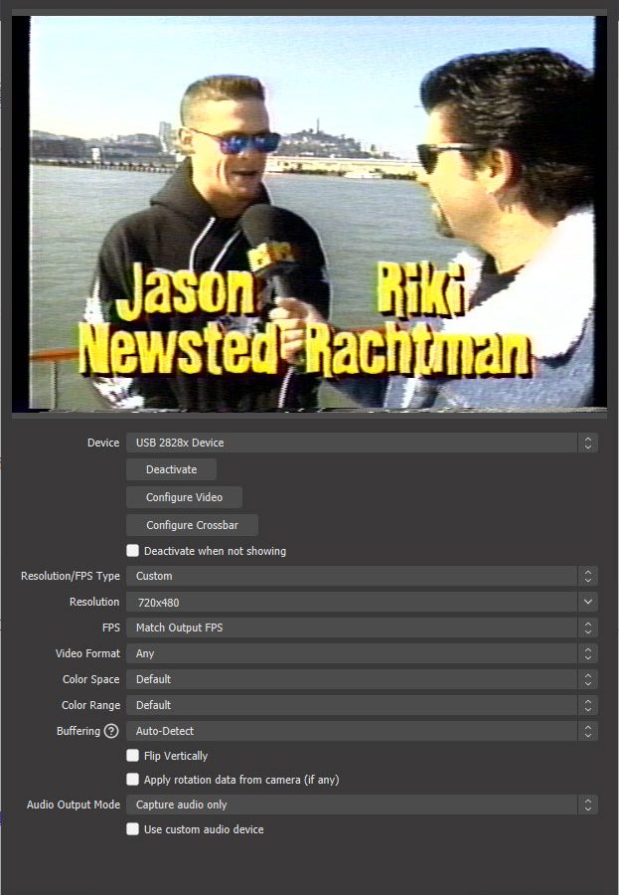
Task: Select the Video Format dropdown
Action: [353, 653]
